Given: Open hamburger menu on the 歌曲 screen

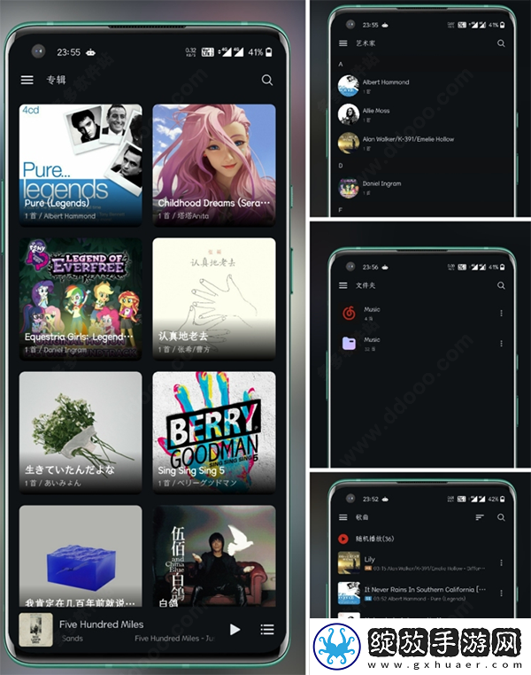Looking at the screenshot, I should [342, 517].
